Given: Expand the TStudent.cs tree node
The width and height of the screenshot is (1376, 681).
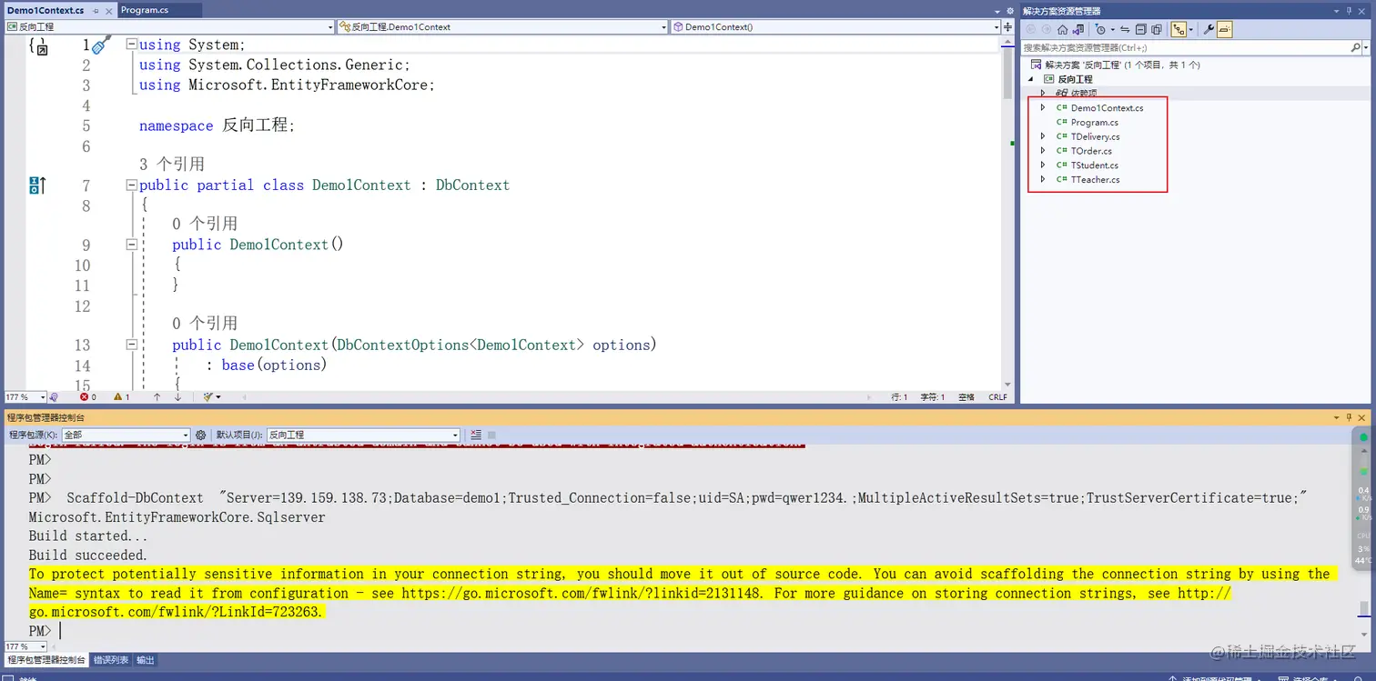Looking at the screenshot, I should point(1043,165).
